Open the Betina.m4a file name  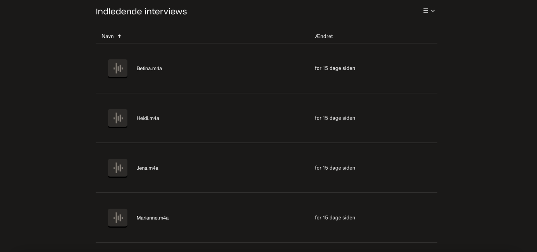pos(149,68)
